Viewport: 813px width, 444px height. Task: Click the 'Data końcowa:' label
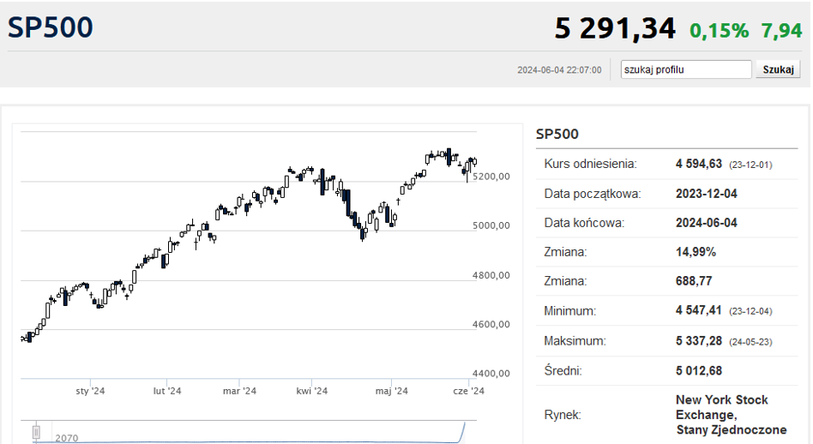(x=584, y=224)
